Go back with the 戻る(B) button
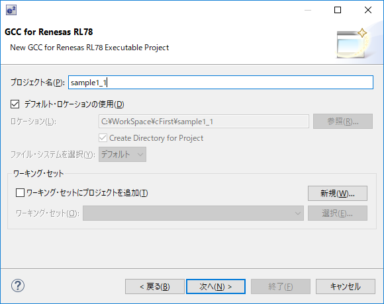The height and width of the screenshot is (304, 384). coord(155,286)
